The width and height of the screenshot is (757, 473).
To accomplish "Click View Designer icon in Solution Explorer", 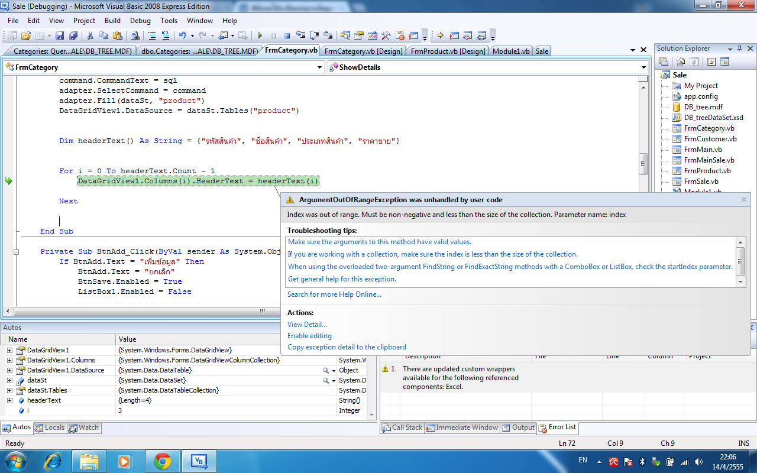I will [x=724, y=61].
